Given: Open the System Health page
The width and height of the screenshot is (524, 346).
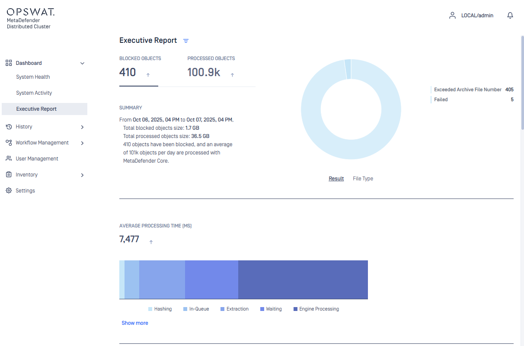Looking at the screenshot, I should [x=33, y=77].
